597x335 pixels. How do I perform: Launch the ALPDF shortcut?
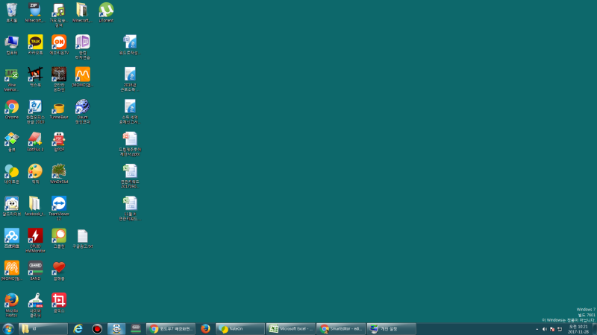coord(59,141)
